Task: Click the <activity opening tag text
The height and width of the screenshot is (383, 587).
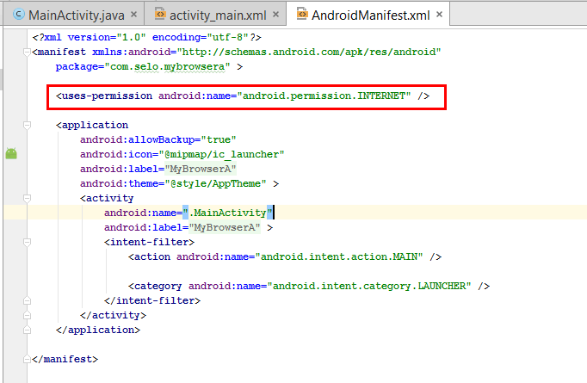Action: [107, 199]
